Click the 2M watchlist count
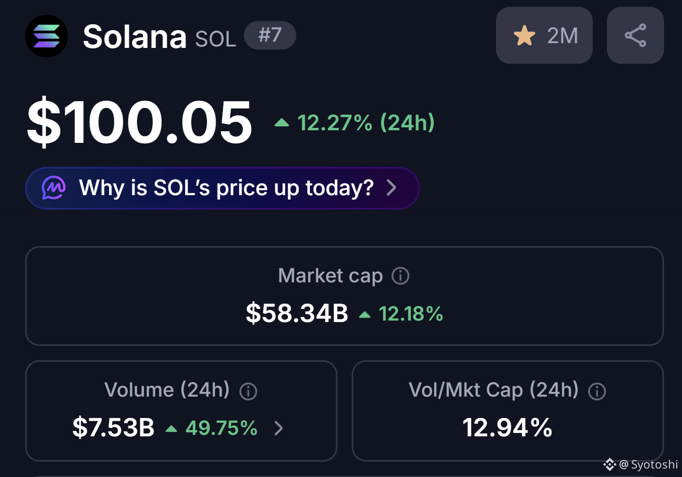This screenshot has height=477, width=682. click(x=562, y=36)
